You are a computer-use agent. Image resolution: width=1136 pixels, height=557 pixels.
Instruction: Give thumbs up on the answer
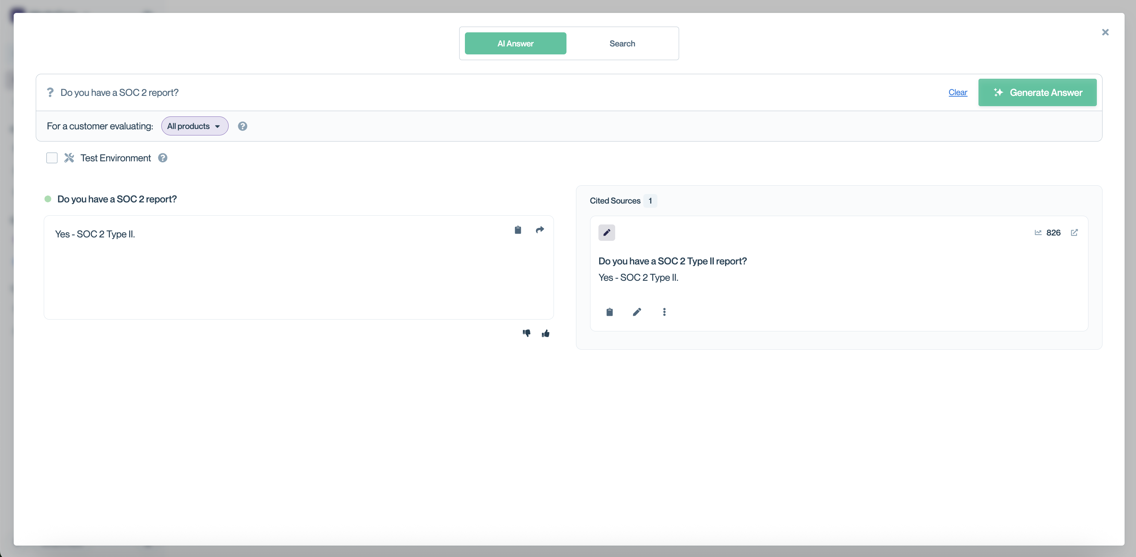[x=546, y=333]
